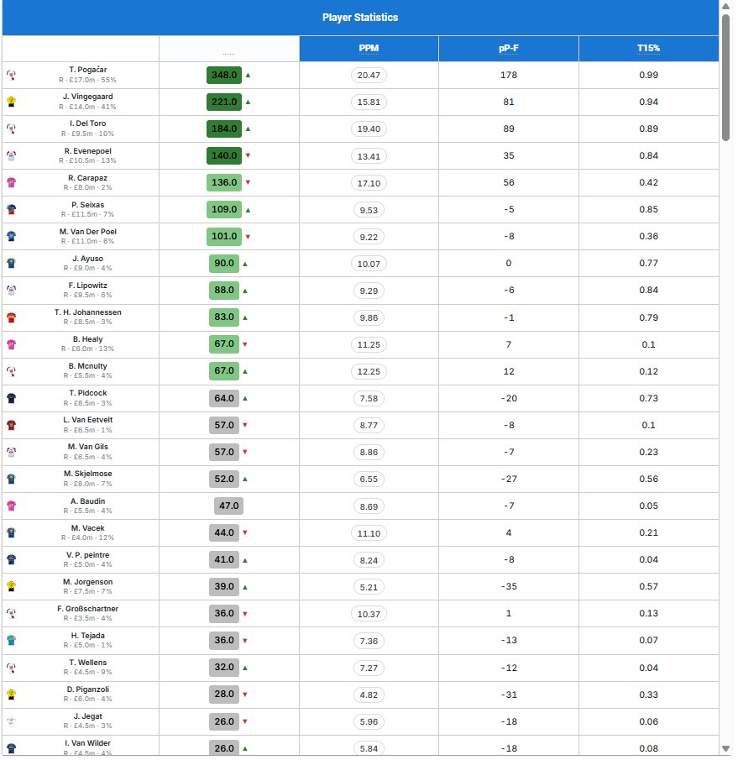Click the T15% value 0.57
The width and height of the screenshot is (738, 760).
(x=648, y=586)
